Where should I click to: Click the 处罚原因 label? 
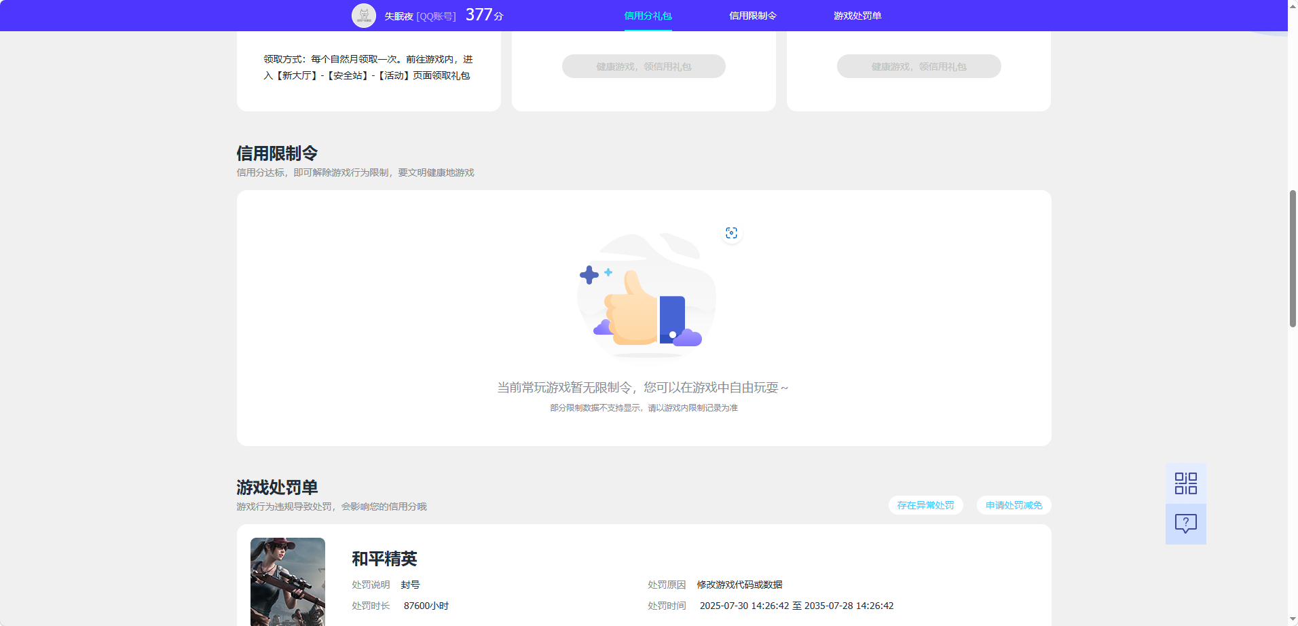667,585
